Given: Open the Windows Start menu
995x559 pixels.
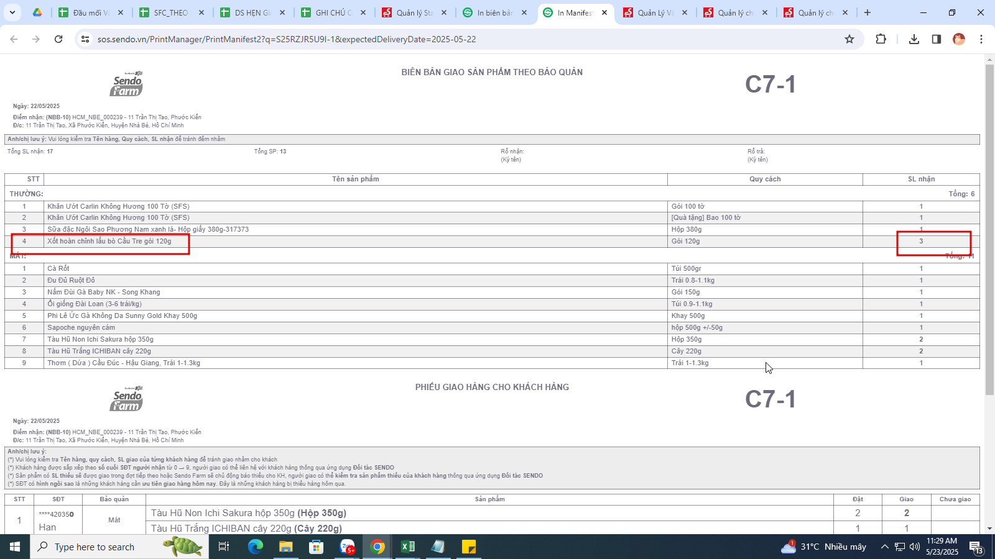Looking at the screenshot, I should point(15,547).
